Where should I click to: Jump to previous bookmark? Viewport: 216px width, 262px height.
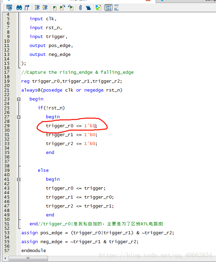click(71, 8)
